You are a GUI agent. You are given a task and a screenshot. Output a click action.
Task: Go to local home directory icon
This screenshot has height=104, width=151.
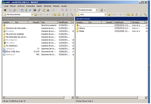click(63, 15)
